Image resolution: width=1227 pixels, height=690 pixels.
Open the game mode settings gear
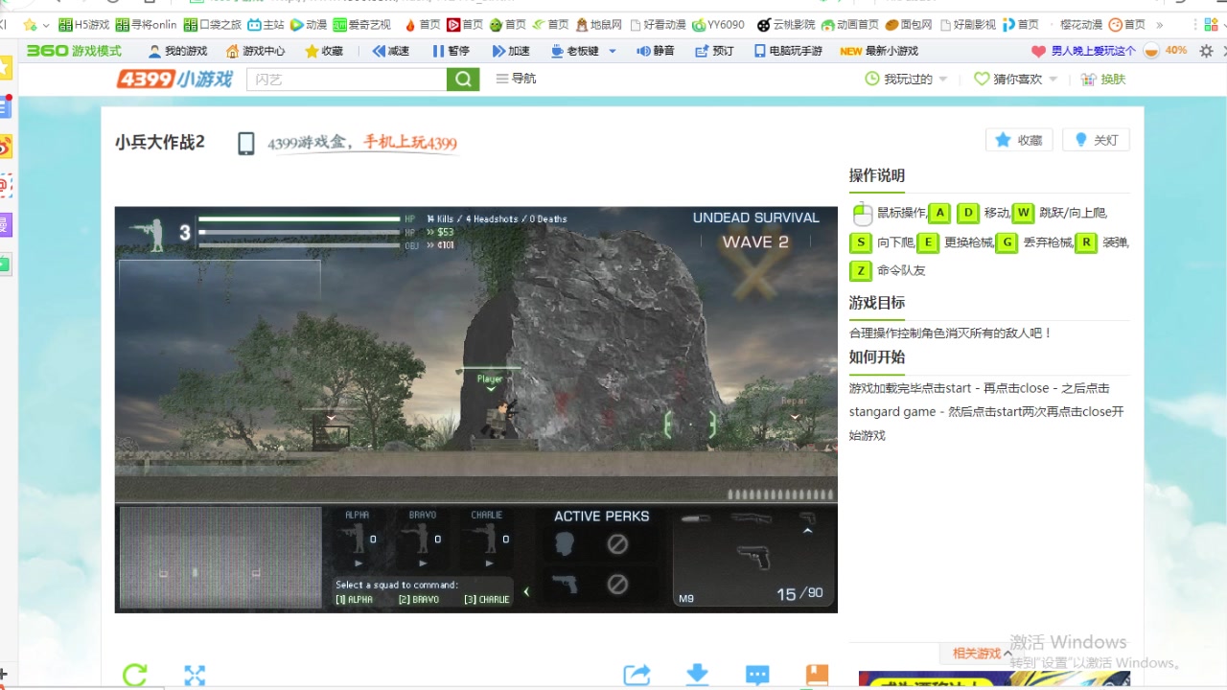(x=1207, y=51)
